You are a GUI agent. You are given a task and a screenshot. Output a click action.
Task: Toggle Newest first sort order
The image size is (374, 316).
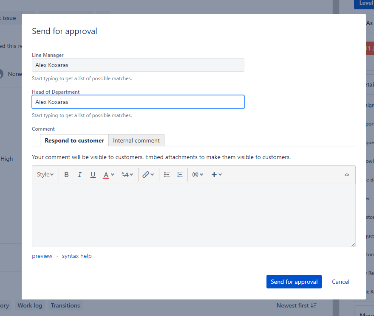[297, 305]
